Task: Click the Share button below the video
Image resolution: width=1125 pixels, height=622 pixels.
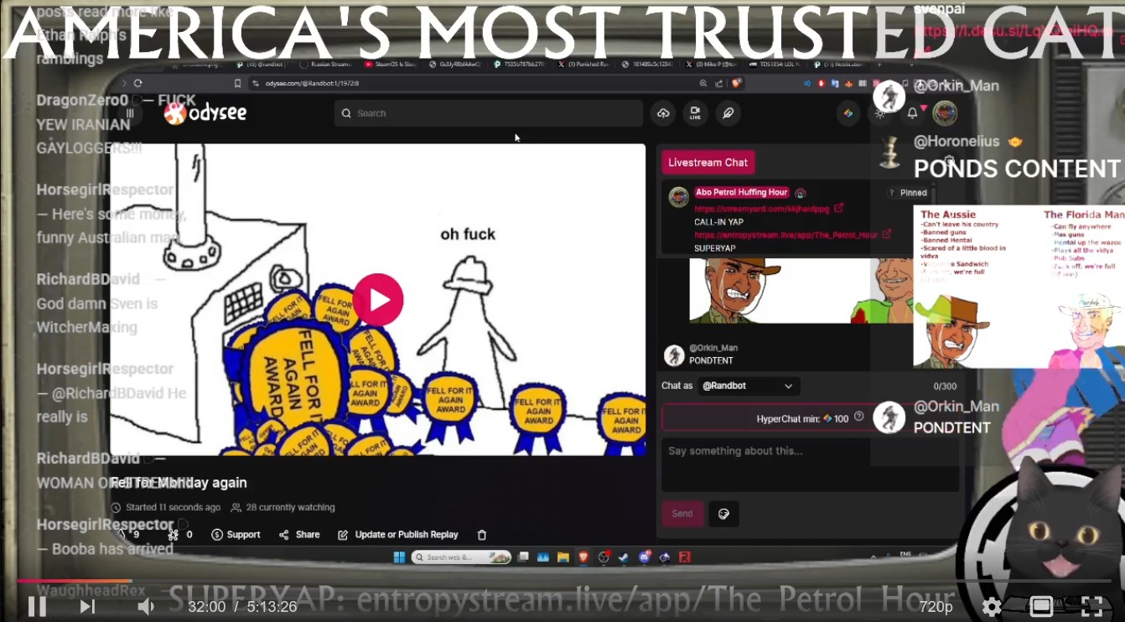Action: pyautogui.click(x=299, y=535)
